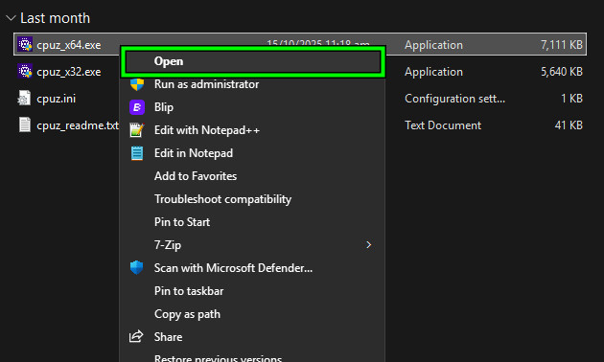Click the Text Document type cell
This screenshot has width=604, height=362.
pos(443,125)
